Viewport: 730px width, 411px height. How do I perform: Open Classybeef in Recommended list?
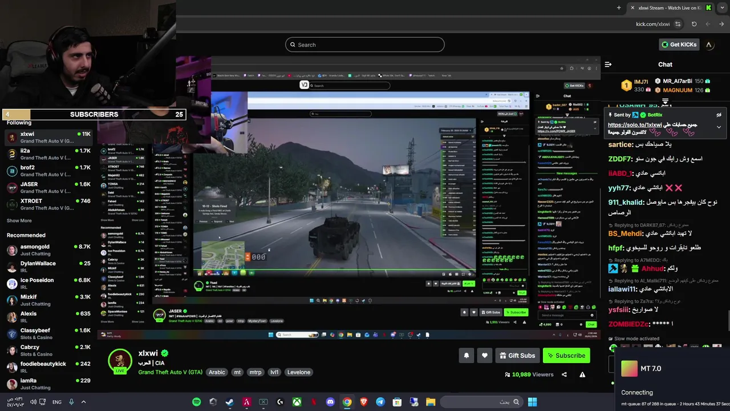click(48, 333)
